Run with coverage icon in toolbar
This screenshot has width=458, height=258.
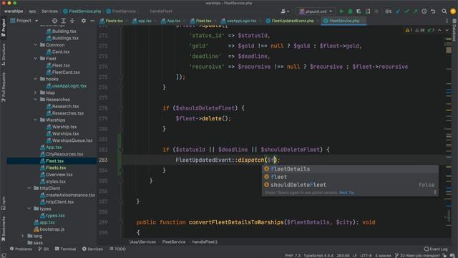tap(359, 11)
